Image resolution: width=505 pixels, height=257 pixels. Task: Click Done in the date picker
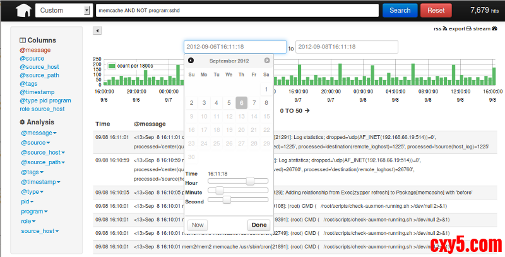coord(259,225)
